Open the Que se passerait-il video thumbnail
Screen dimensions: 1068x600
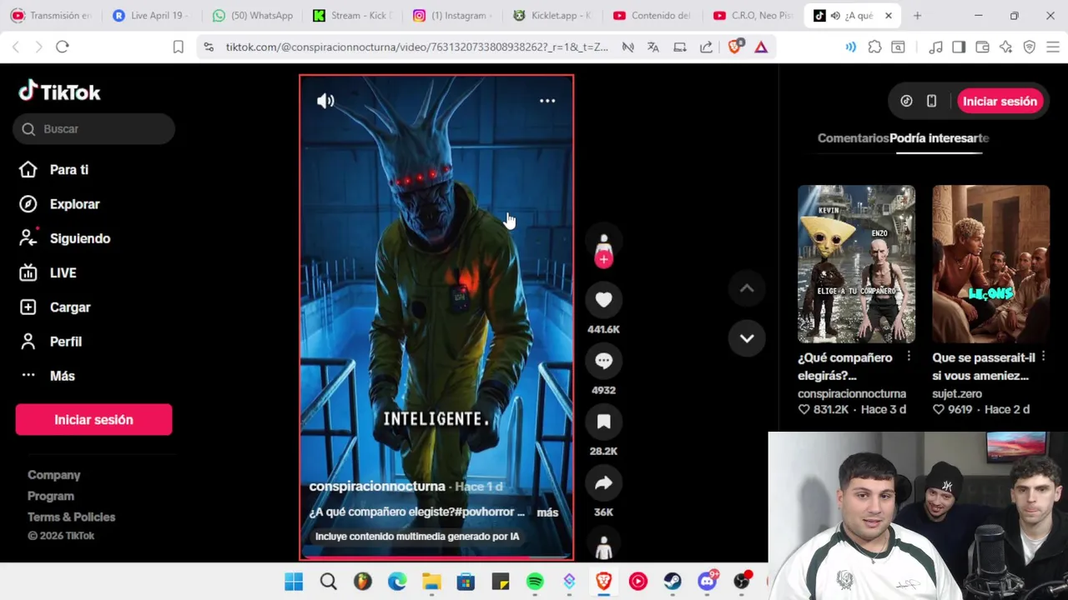click(990, 264)
